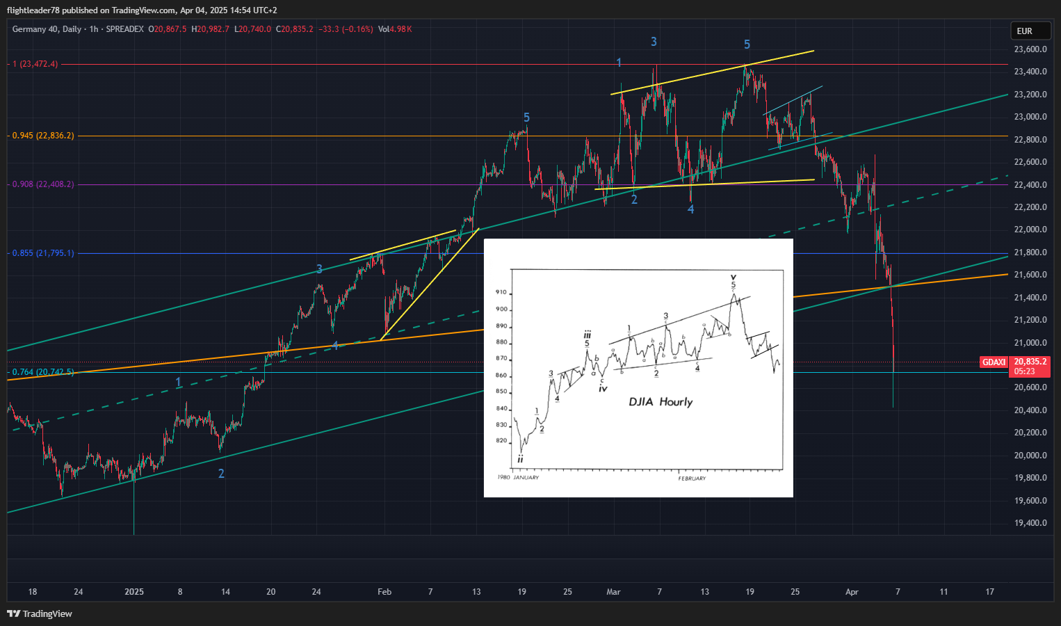The height and width of the screenshot is (626, 1061).
Task: Click the low value L20,740.0
Action: [252, 29]
